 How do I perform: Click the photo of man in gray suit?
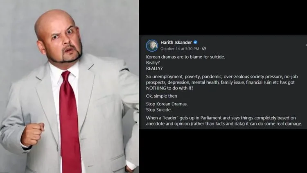pos(69,86)
